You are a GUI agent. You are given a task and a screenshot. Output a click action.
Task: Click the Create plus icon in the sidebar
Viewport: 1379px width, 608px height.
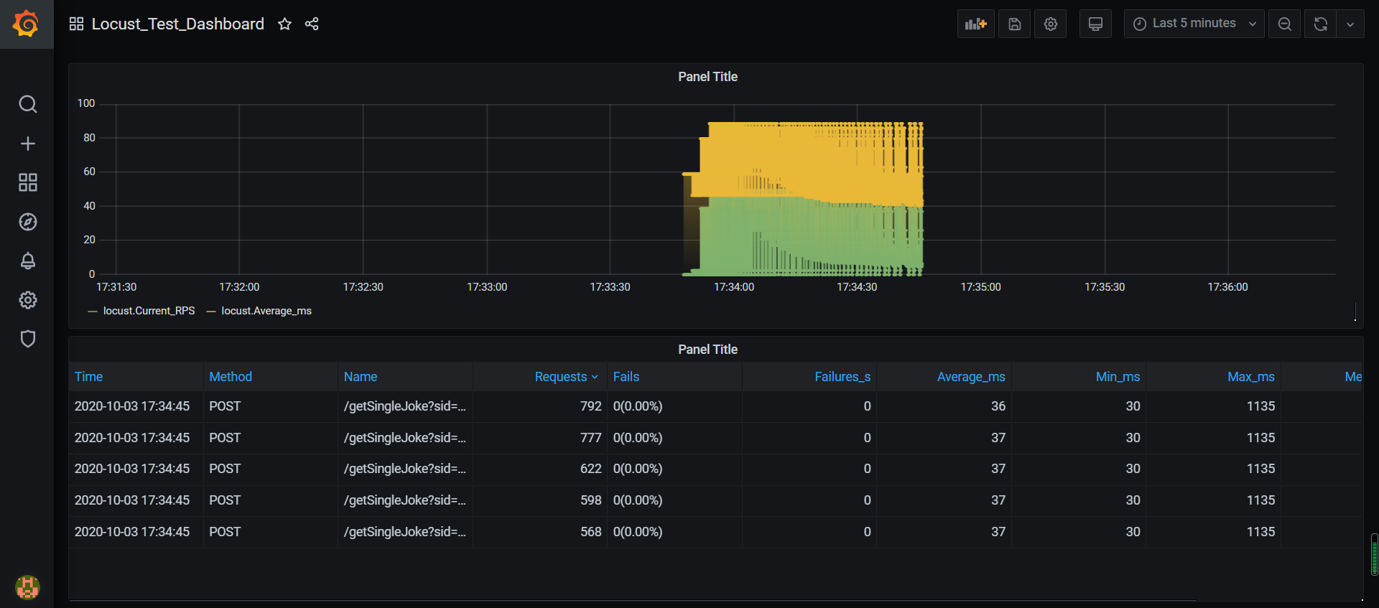27,144
